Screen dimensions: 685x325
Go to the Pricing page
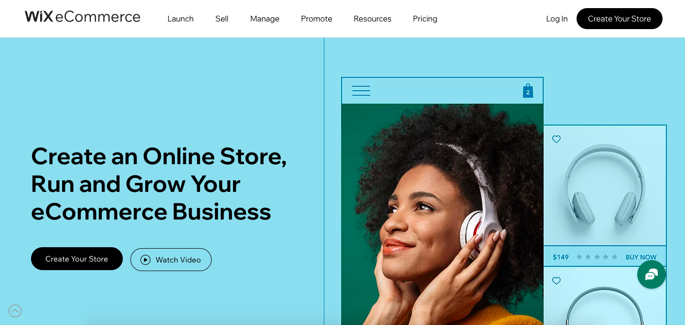pos(425,19)
